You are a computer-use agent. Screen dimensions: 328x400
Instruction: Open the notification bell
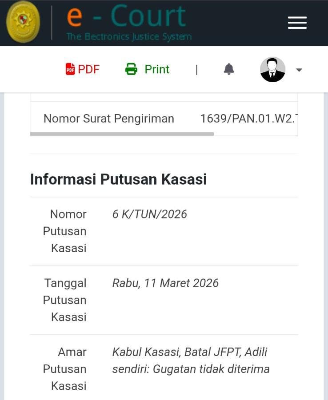click(x=229, y=69)
